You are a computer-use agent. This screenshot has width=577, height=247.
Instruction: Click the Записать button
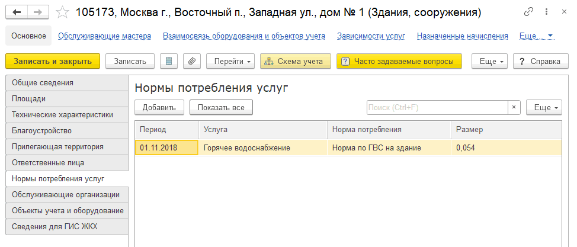pyautogui.click(x=130, y=61)
